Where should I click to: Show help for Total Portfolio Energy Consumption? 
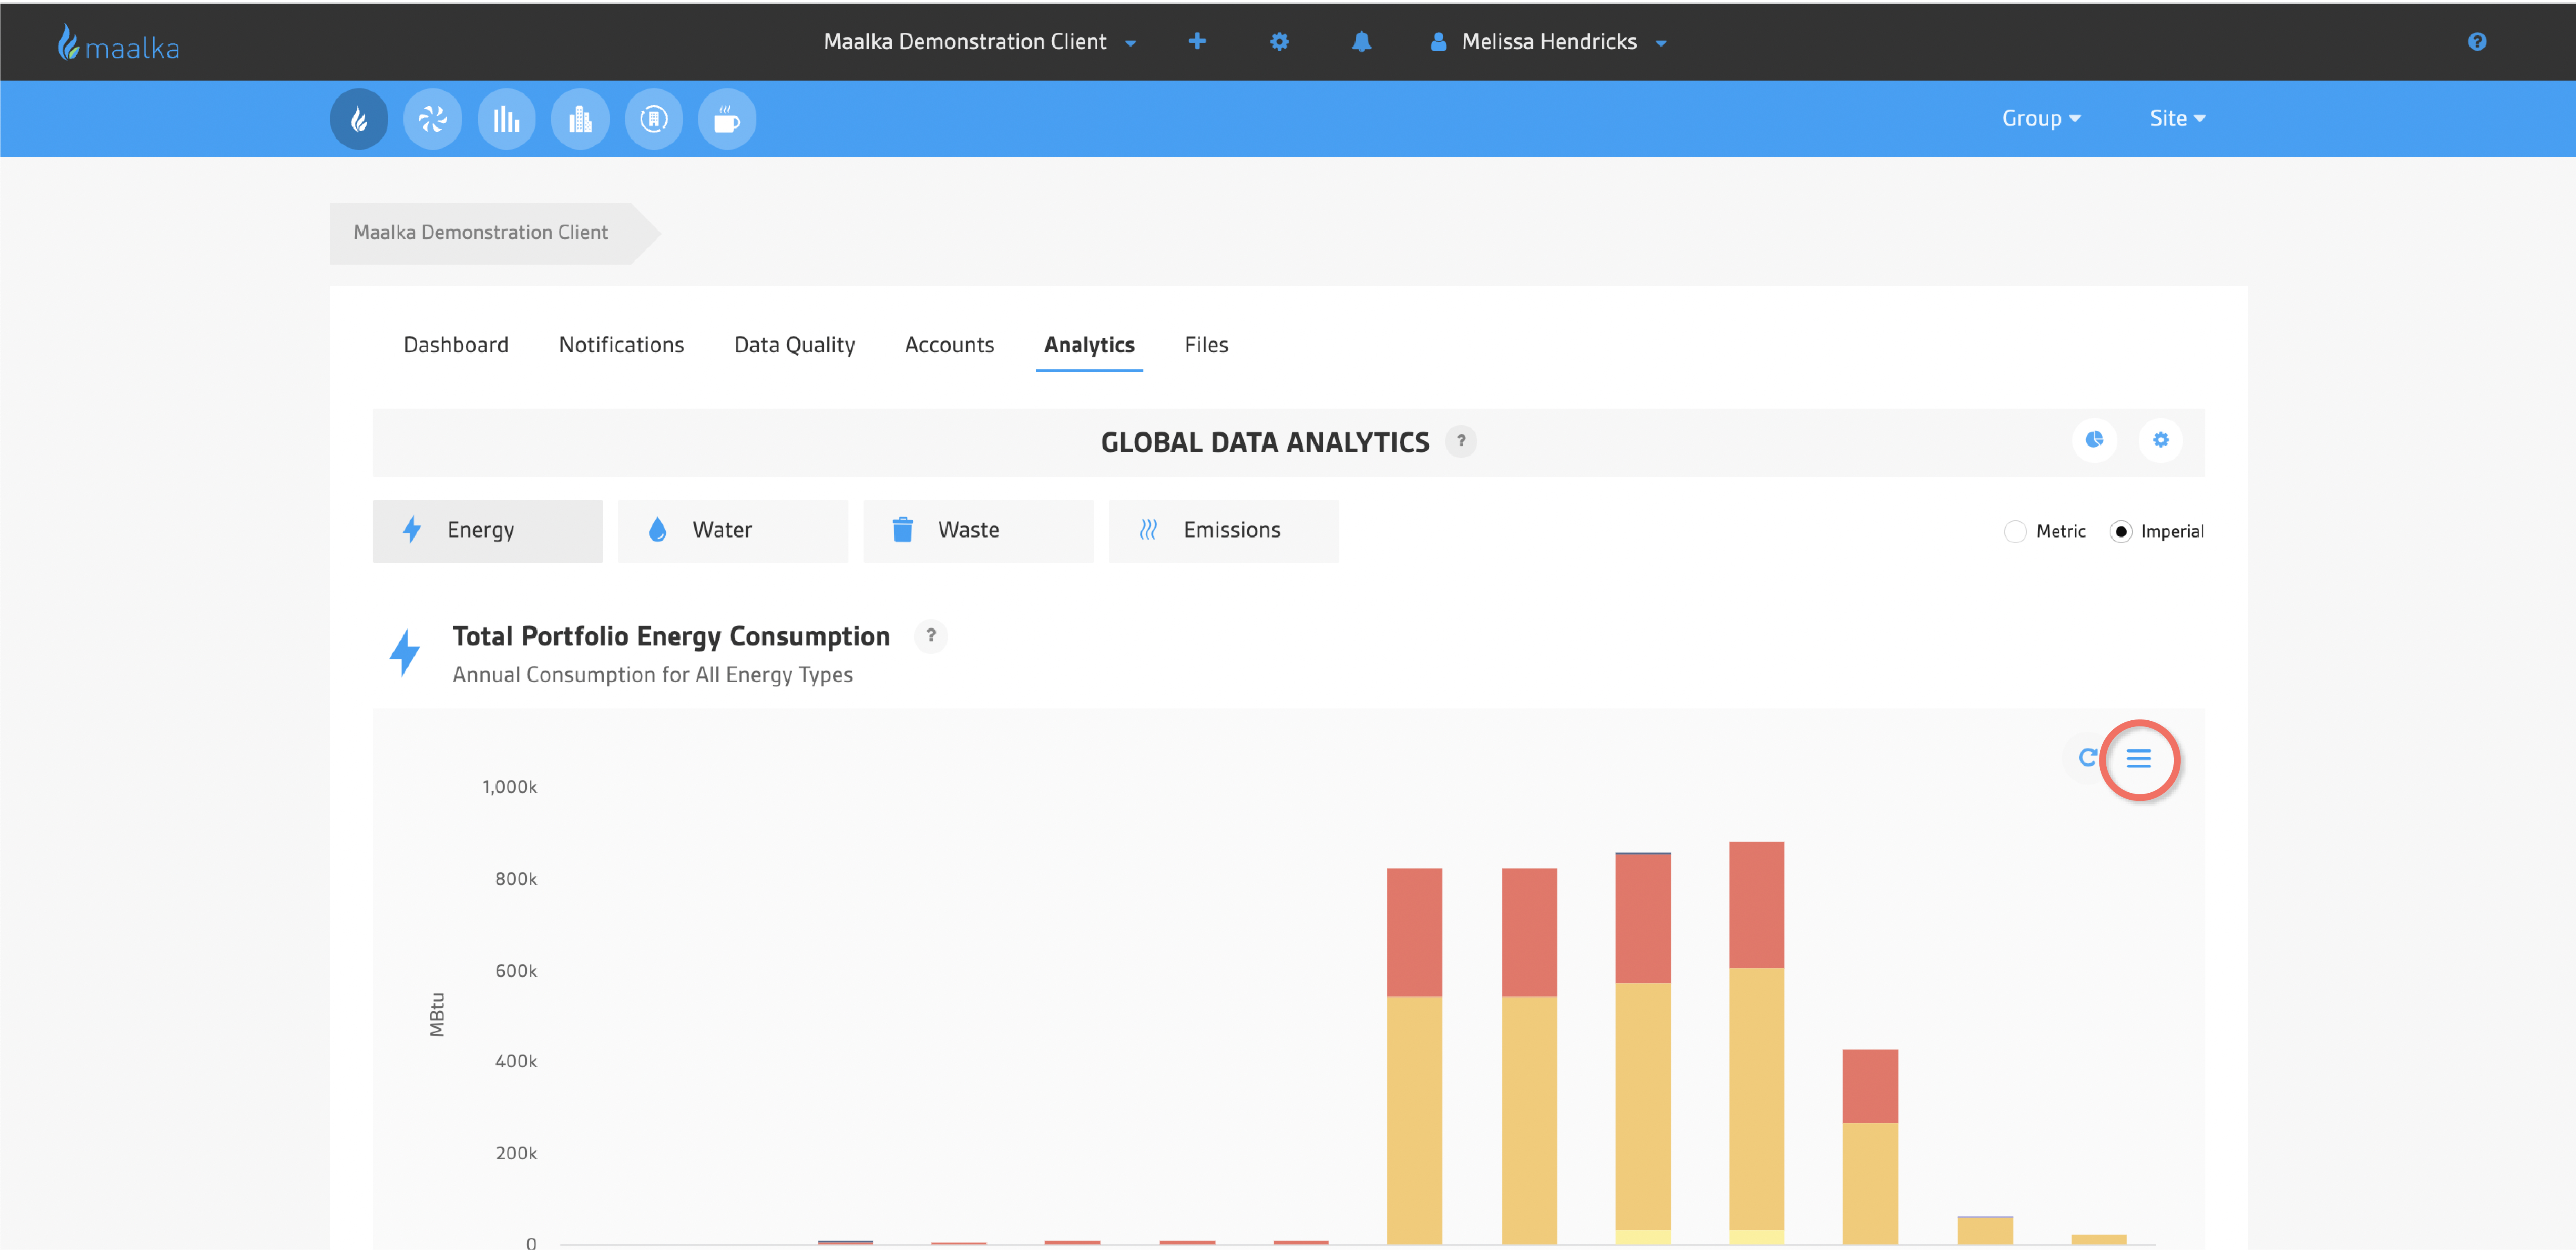931,636
